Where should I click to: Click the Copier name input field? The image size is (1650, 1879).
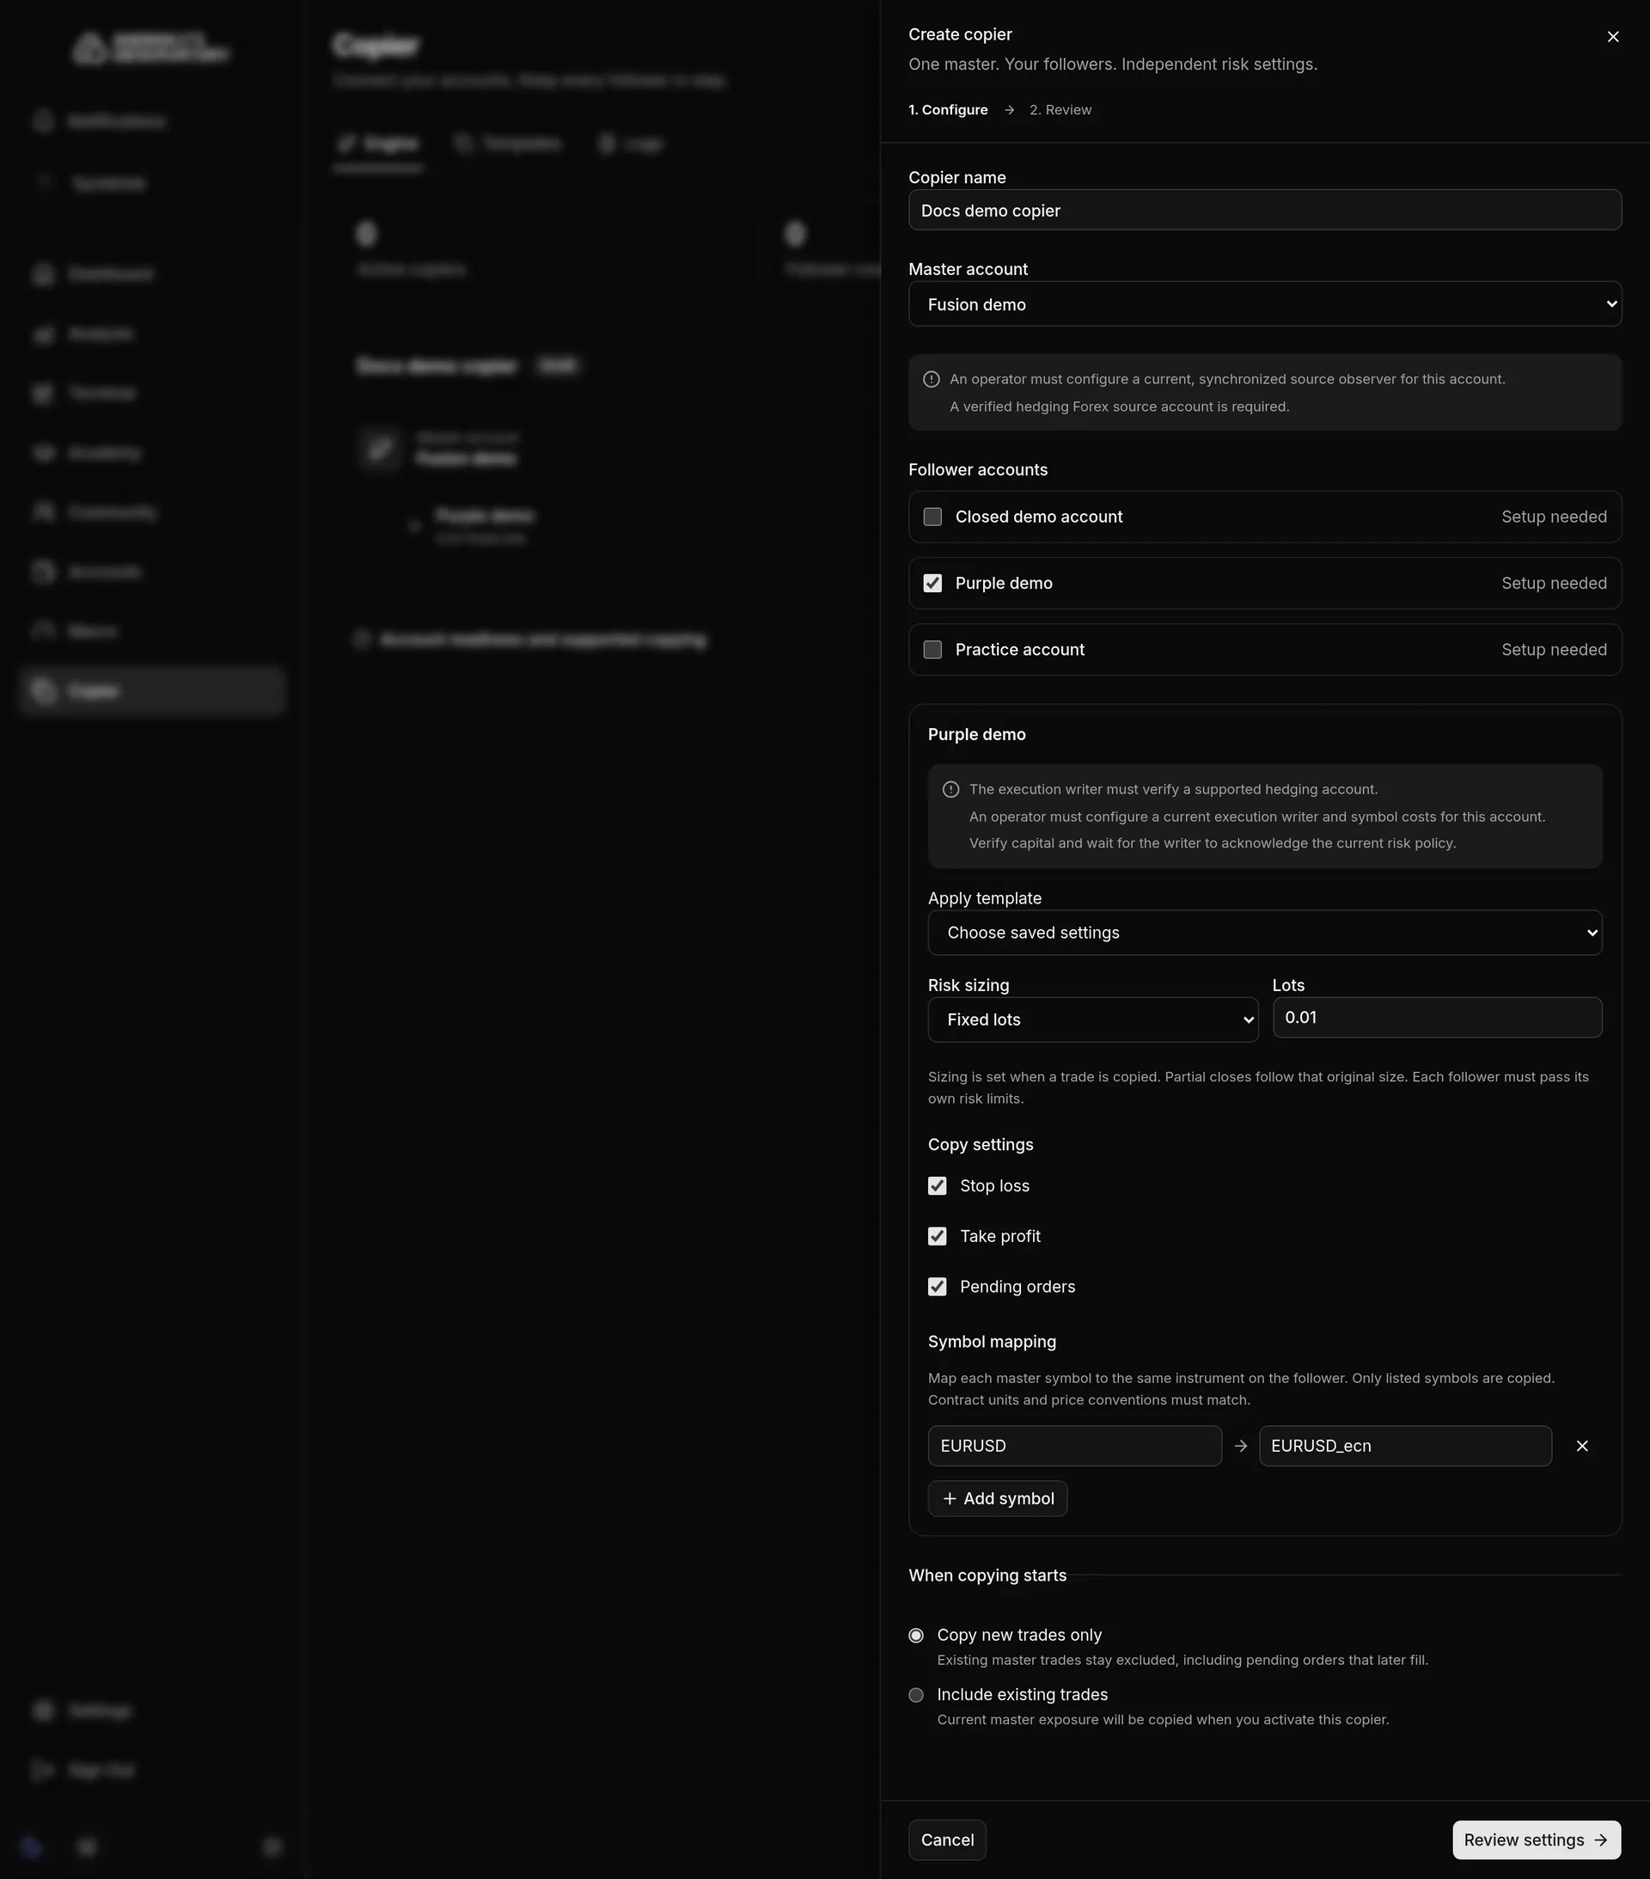[x=1265, y=211]
